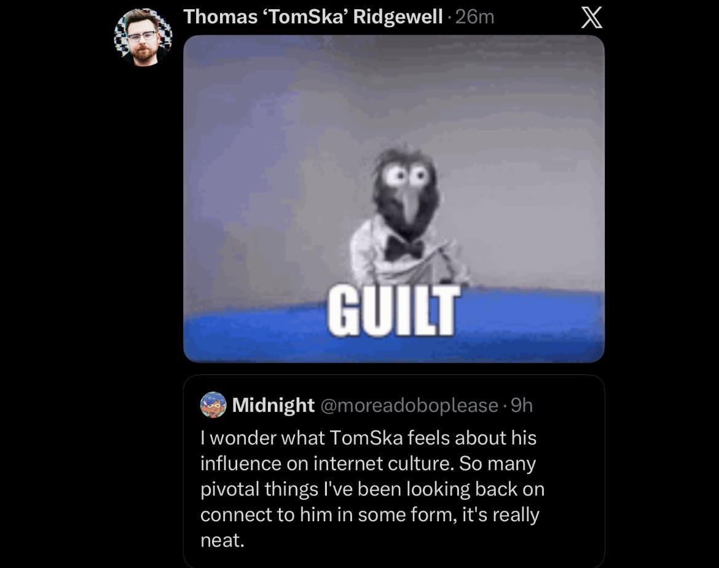Click the word TomSka in quoted tweet
719x568 pixels.
[366, 438]
